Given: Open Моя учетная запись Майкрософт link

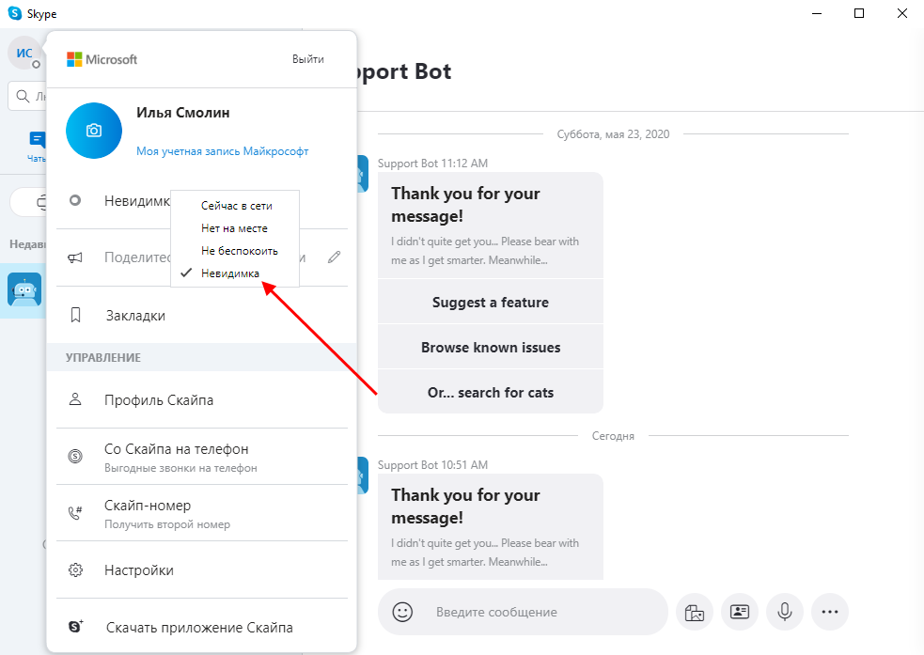Looking at the screenshot, I should tap(222, 151).
